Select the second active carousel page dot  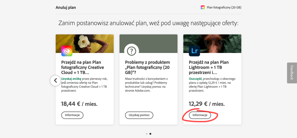coord(150,134)
